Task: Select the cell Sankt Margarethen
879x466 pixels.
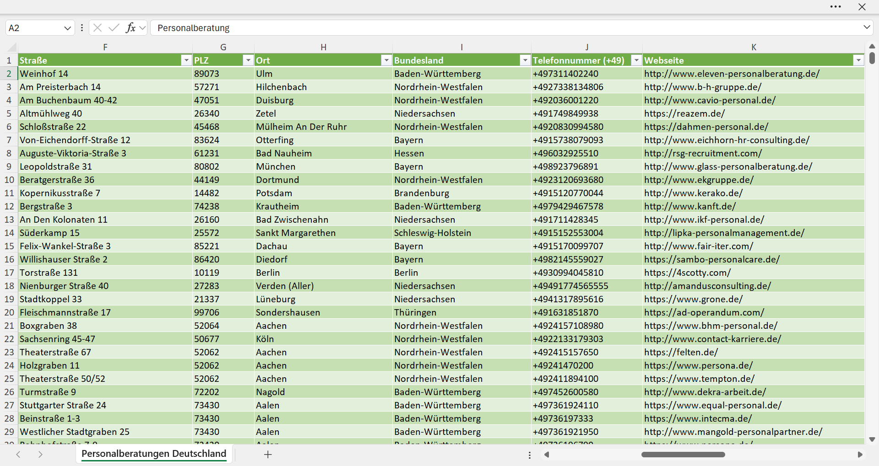Action: tap(323, 233)
